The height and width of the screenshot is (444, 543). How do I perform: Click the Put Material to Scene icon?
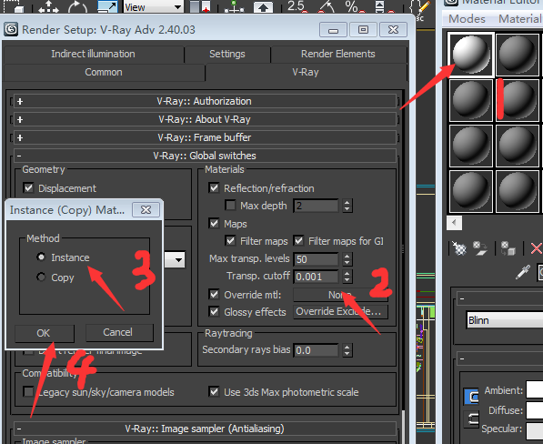tap(480, 248)
